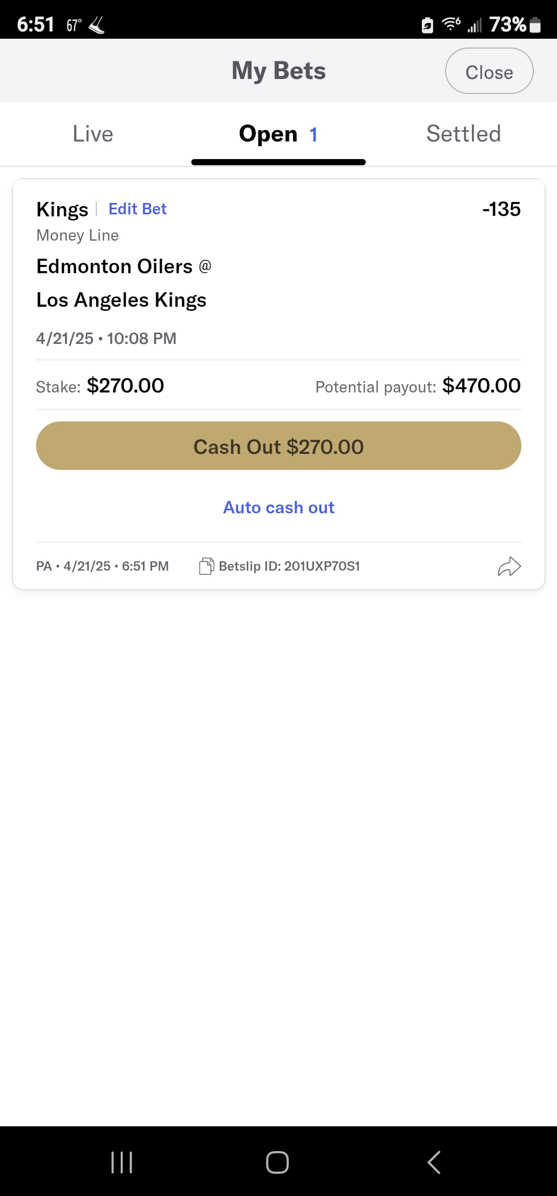Tap the Wi-Fi status icon

click(451, 24)
